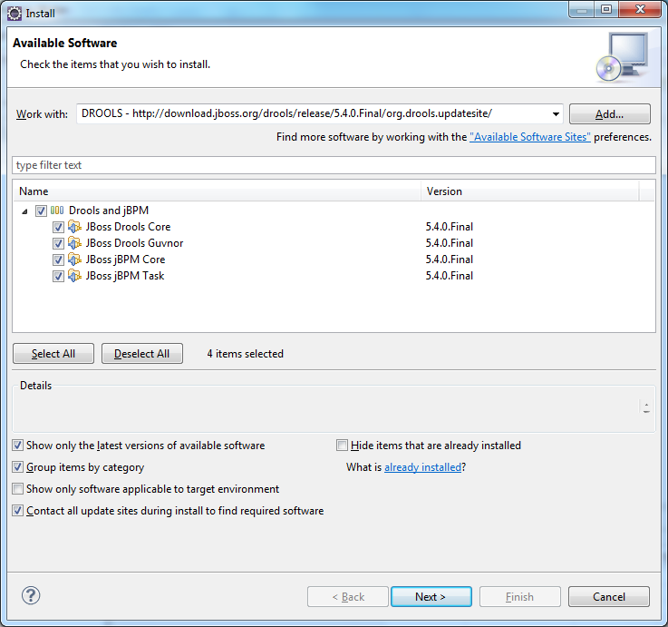Click the JBoss jBPM Core feature icon
Image resolution: width=668 pixels, height=627 pixels.
(74, 260)
